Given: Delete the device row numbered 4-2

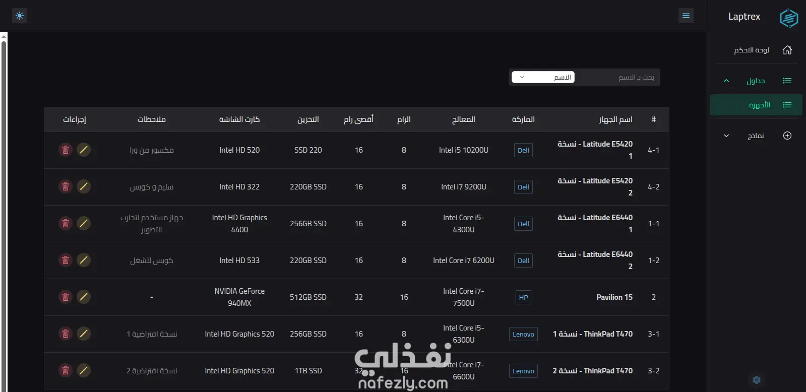Looking at the screenshot, I should pos(66,186).
